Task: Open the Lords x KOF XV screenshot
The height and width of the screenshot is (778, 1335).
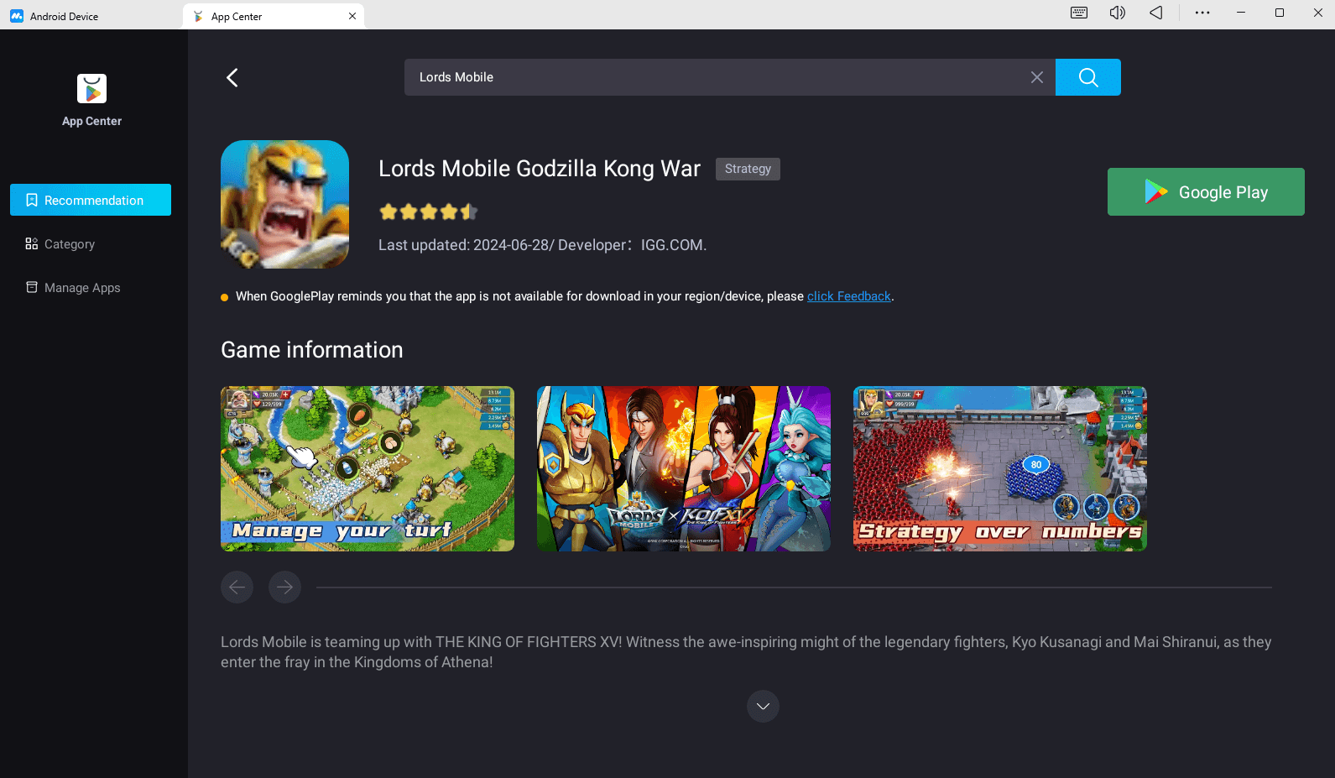Action: (x=684, y=468)
